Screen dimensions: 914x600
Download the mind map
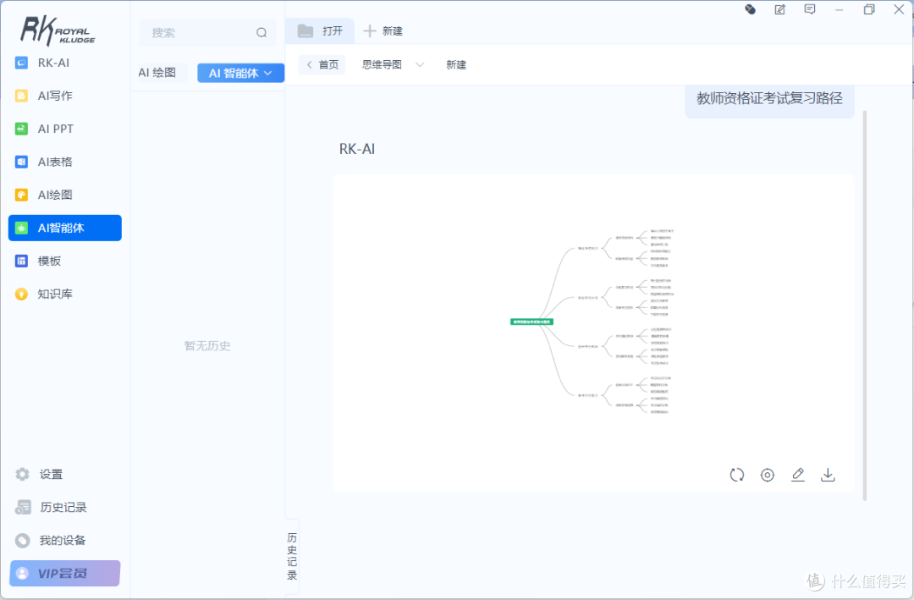(x=828, y=475)
